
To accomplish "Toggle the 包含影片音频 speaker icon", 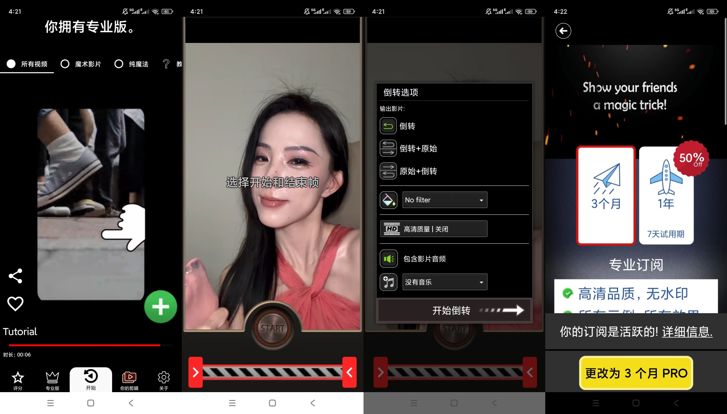I will 388,259.
